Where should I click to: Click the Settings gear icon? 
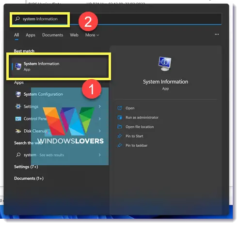[18, 106]
